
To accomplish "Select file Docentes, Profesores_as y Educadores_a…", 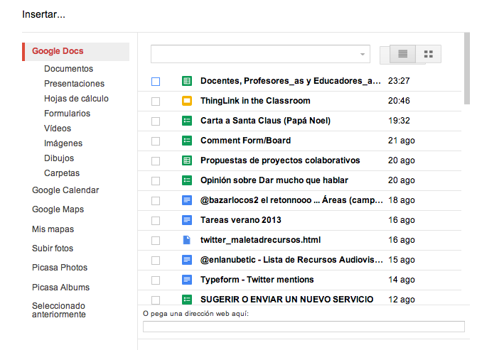I will 291,81.
